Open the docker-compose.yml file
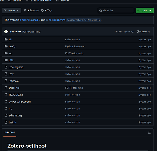The image size is (157, 151). [x=20, y=102]
